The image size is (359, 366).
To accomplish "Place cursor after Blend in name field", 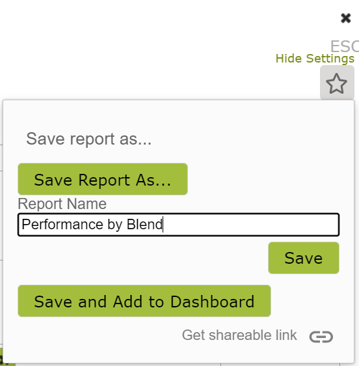I will click(x=163, y=224).
